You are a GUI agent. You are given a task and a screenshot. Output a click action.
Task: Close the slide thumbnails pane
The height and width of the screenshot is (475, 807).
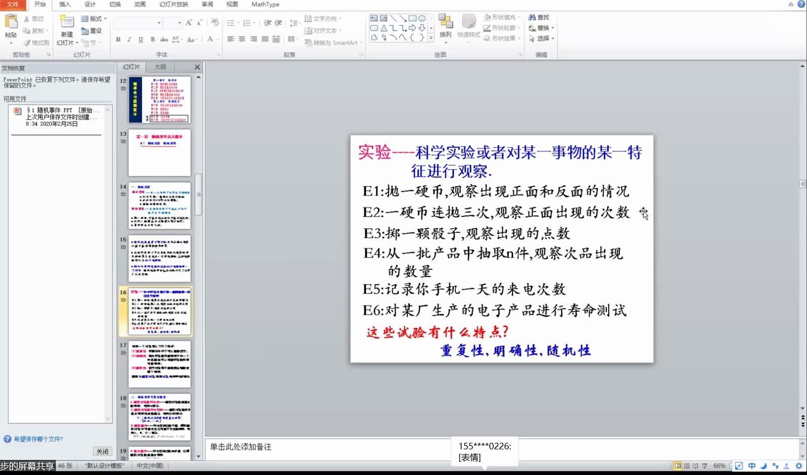197,67
